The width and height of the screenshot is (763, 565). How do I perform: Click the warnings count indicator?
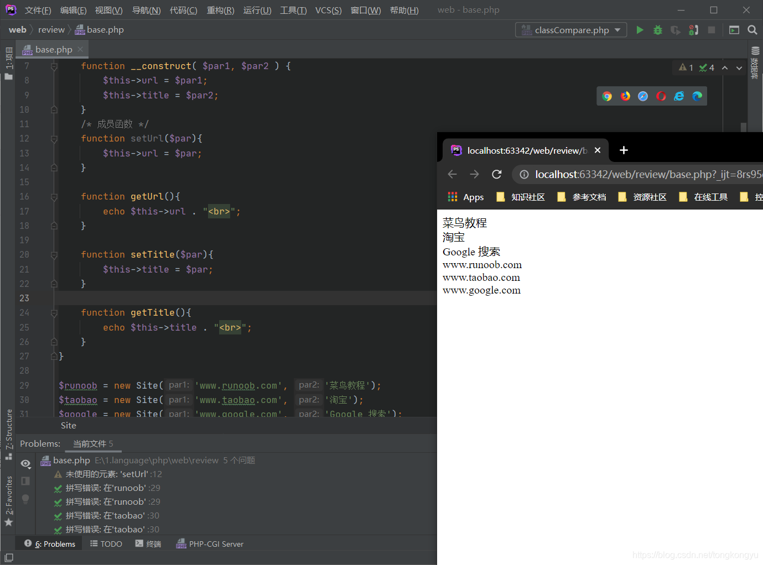[x=686, y=67]
